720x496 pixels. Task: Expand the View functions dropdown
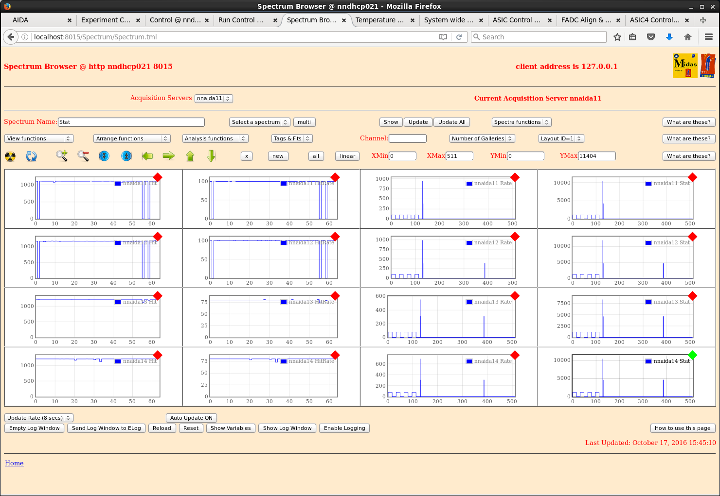pyautogui.click(x=39, y=138)
